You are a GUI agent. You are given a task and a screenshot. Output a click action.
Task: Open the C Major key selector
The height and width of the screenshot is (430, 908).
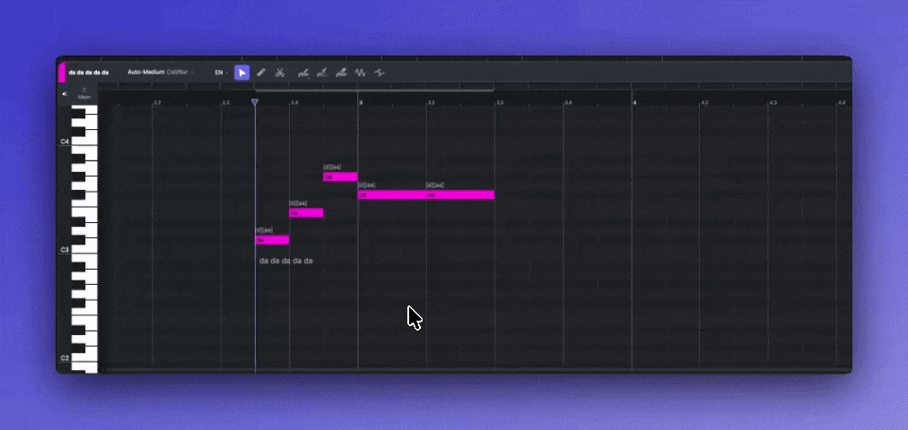pos(84,93)
